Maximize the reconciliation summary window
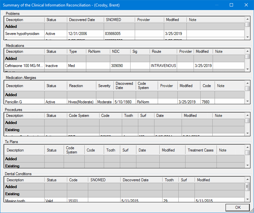Viewport: 254px width, 213px height. [231, 5]
